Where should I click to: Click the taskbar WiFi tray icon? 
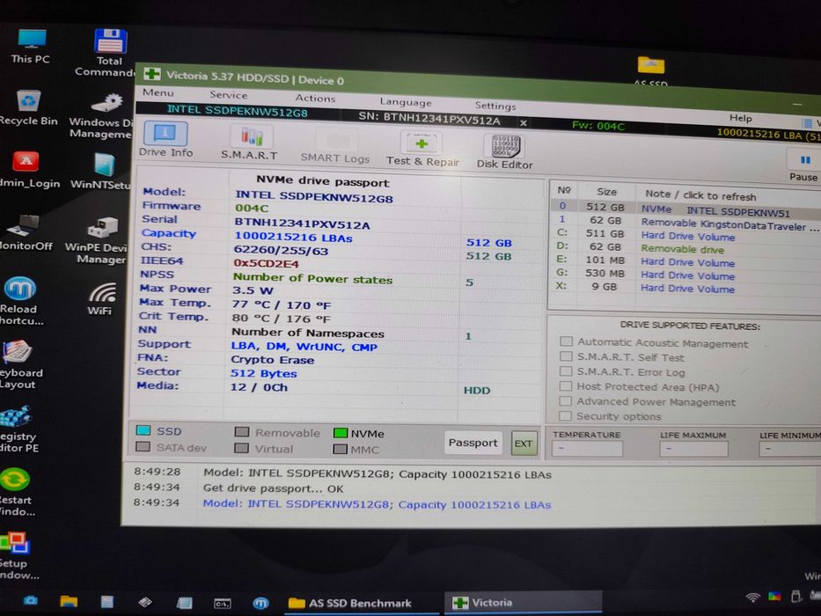752,598
